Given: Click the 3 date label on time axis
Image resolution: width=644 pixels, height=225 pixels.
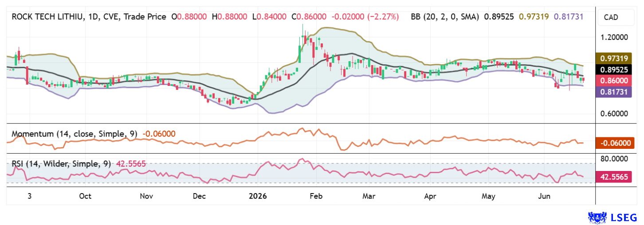Looking at the screenshot, I should coord(29,196).
